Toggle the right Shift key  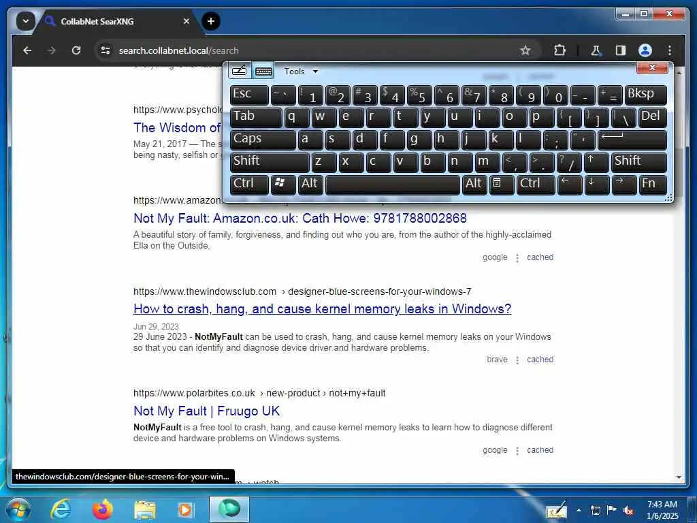[x=639, y=162]
